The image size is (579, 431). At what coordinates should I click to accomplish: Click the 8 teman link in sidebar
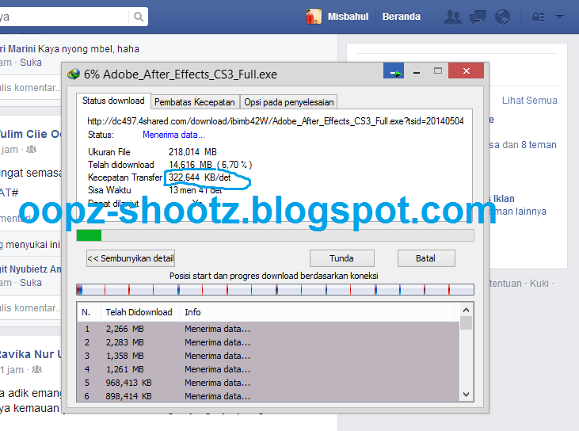pos(539,145)
